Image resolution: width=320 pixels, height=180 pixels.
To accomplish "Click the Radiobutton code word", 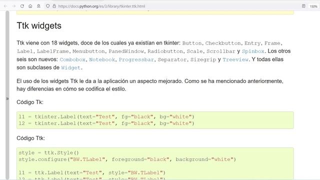I will pyautogui.click(x=165, y=51).
